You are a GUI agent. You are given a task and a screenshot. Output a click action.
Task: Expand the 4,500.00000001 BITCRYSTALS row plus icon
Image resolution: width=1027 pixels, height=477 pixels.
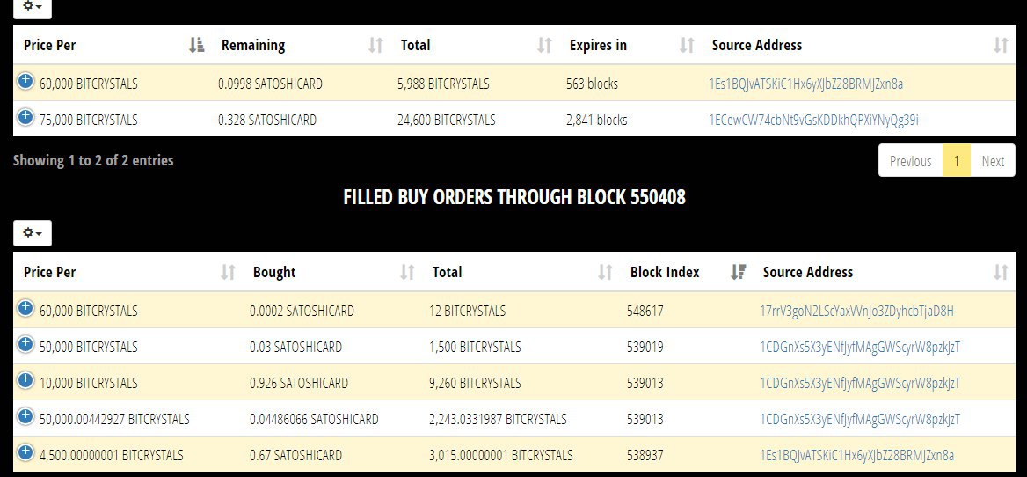25,452
